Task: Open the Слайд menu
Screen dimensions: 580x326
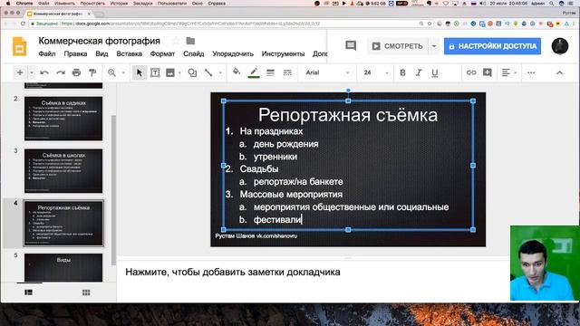Action: [x=193, y=54]
